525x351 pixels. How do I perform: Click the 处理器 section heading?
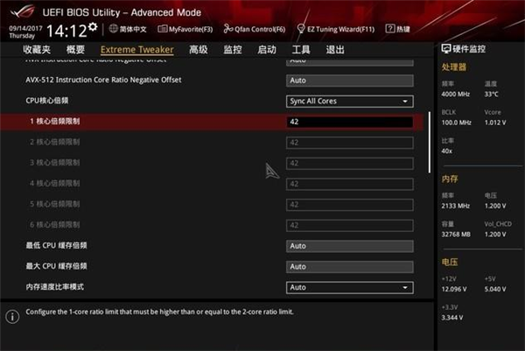point(453,67)
